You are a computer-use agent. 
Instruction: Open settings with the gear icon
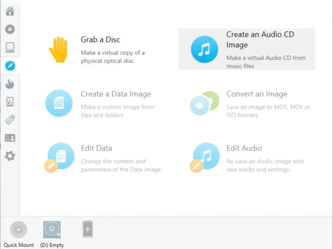pos(10,156)
